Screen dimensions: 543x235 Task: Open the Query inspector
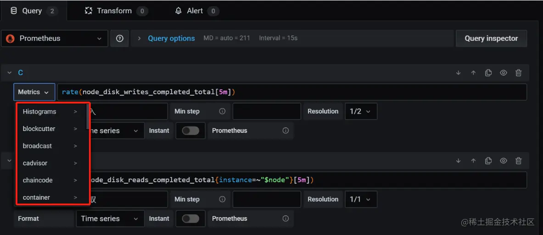(491, 38)
